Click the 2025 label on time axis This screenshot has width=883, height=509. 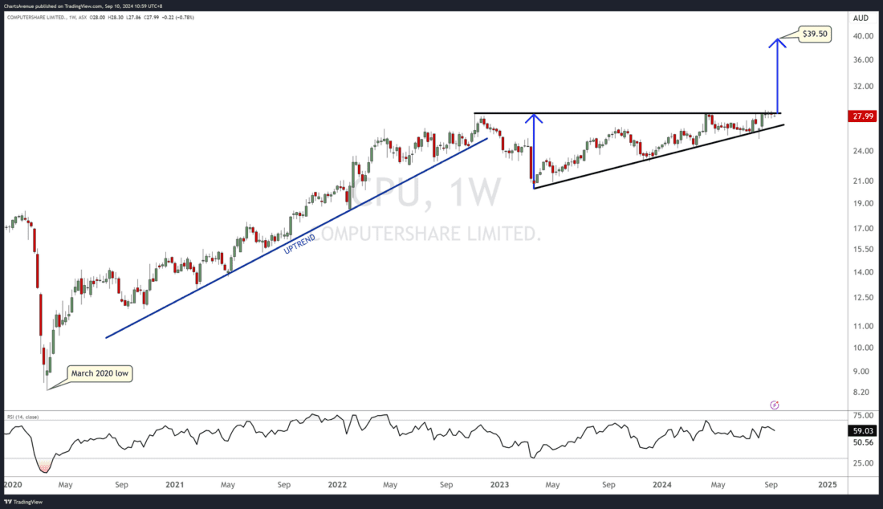click(828, 484)
